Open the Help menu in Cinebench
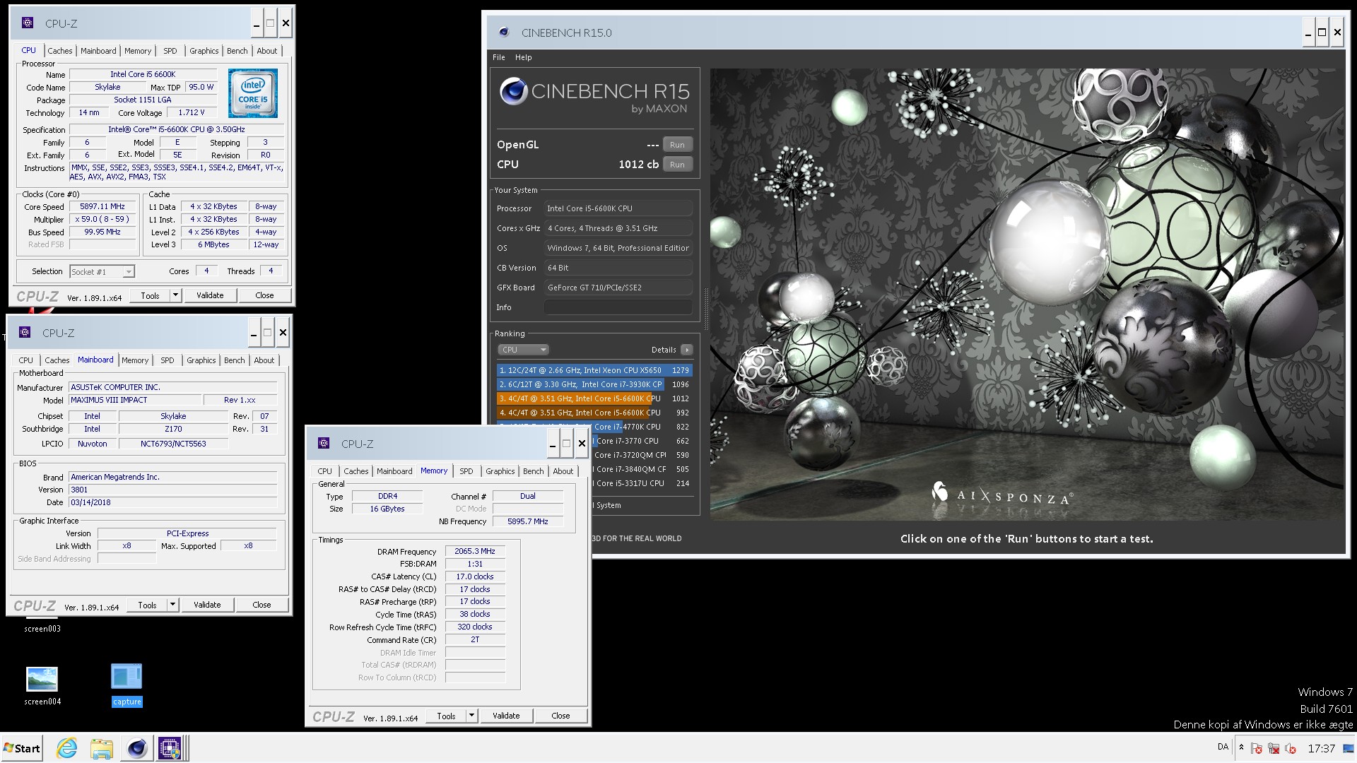This screenshot has height=763, width=1357. (x=523, y=57)
